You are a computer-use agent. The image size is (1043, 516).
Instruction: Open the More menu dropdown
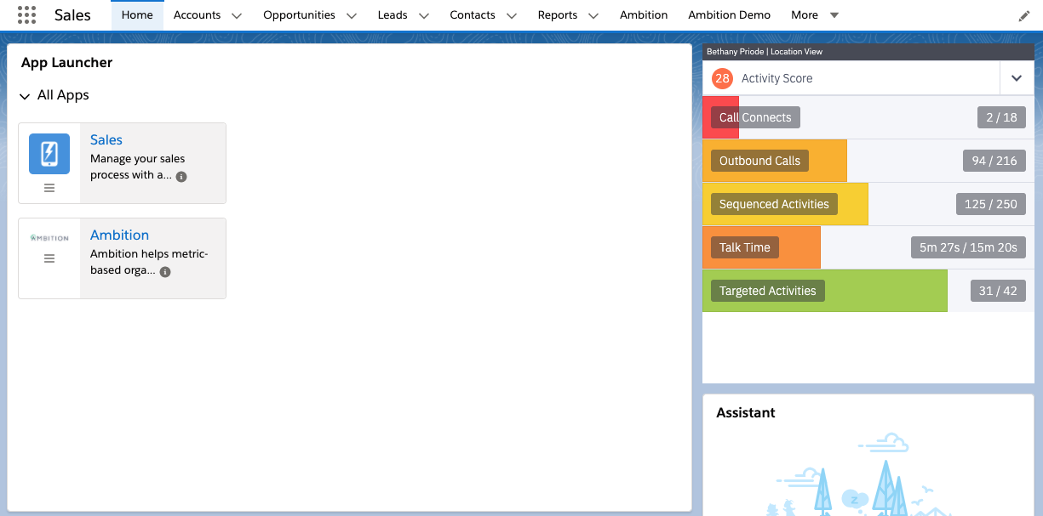832,14
